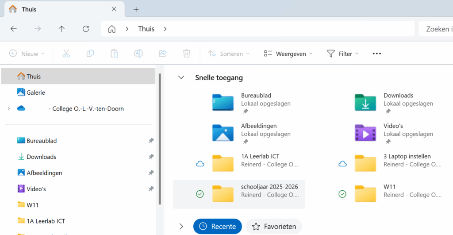
Task: Go up one folder level
Action: [x=61, y=29]
